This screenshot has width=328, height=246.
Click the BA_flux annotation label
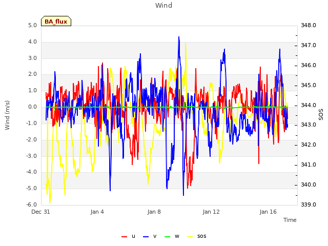click(56, 21)
